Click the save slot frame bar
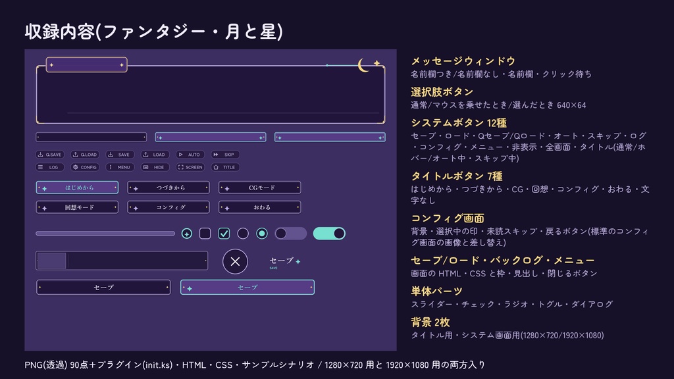The width and height of the screenshot is (674, 379). pyautogui.click(x=122, y=261)
